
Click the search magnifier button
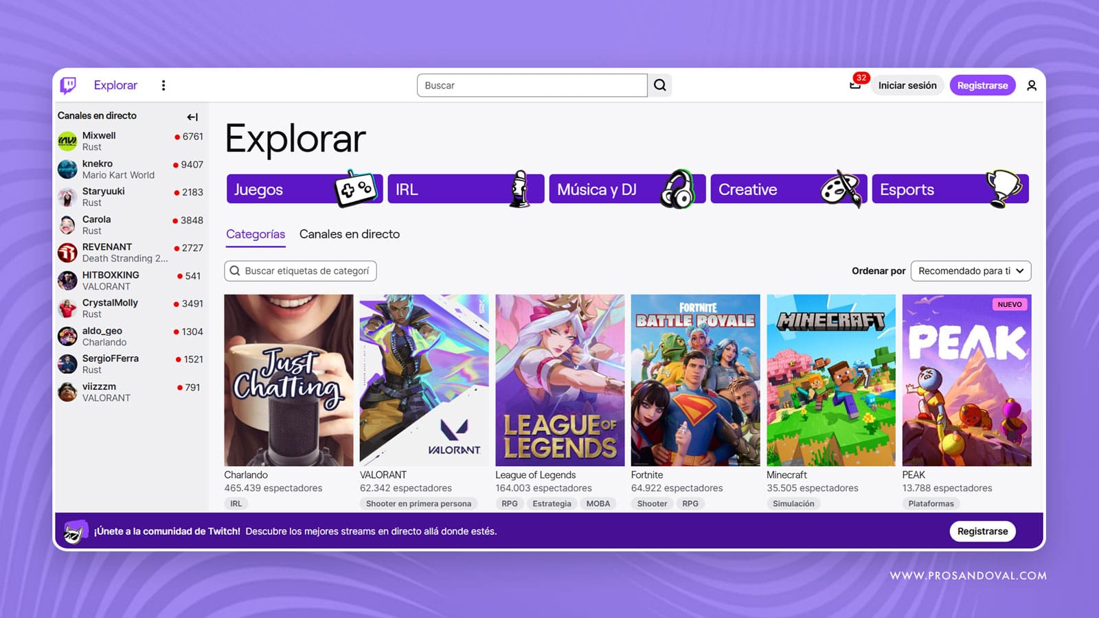tap(660, 85)
